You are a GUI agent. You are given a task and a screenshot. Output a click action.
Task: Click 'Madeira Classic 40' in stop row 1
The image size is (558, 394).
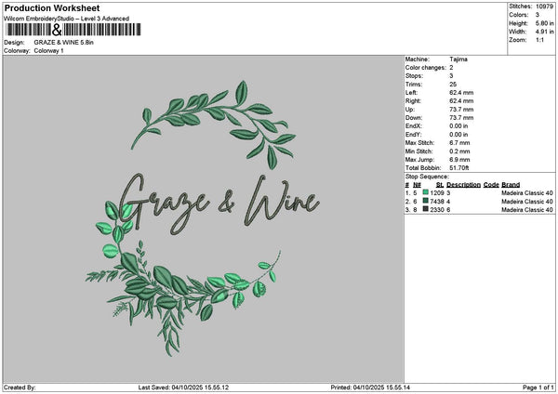[527, 193]
